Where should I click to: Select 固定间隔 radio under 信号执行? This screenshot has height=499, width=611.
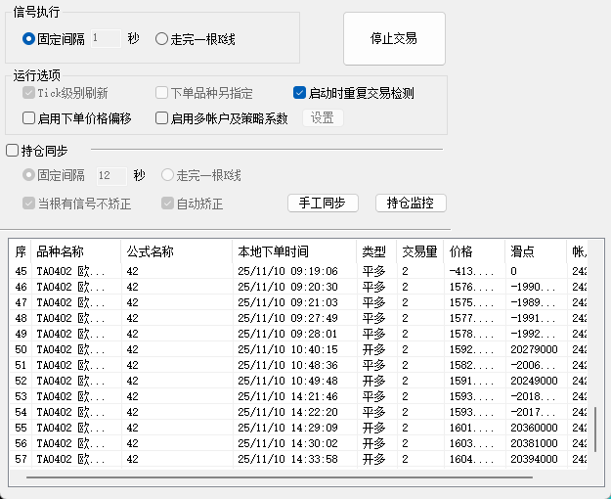(x=29, y=39)
